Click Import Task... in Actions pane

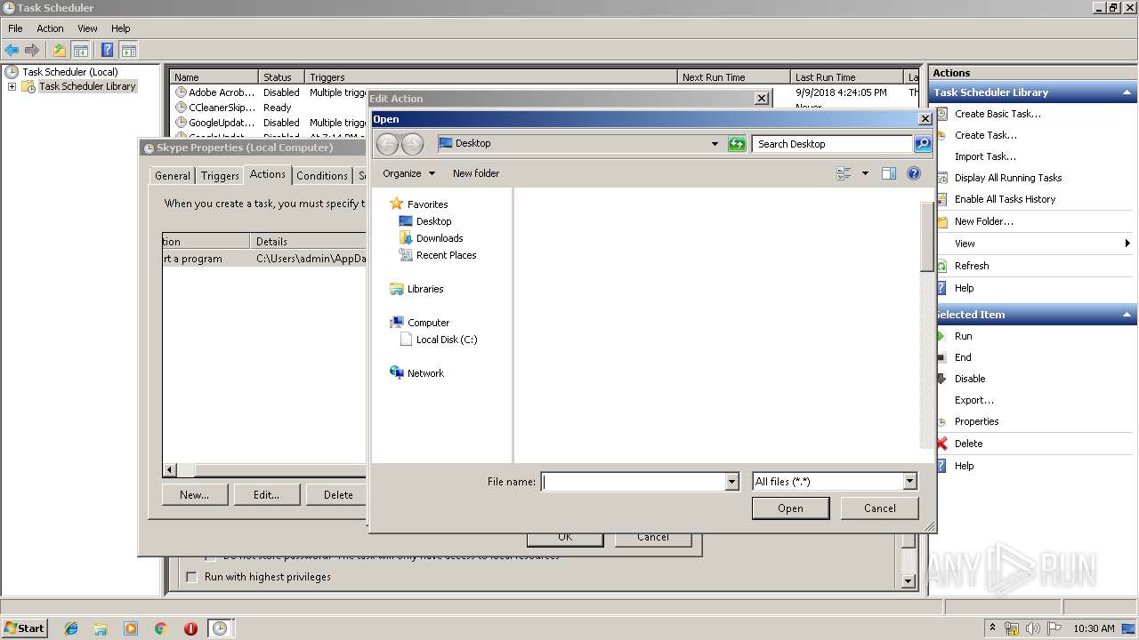(985, 156)
